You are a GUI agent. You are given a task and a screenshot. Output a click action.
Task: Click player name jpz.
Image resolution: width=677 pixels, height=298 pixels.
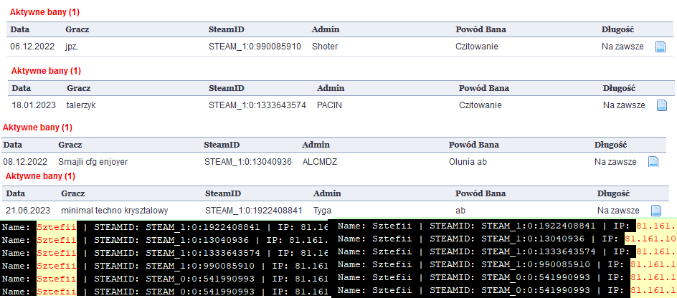tap(72, 47)
